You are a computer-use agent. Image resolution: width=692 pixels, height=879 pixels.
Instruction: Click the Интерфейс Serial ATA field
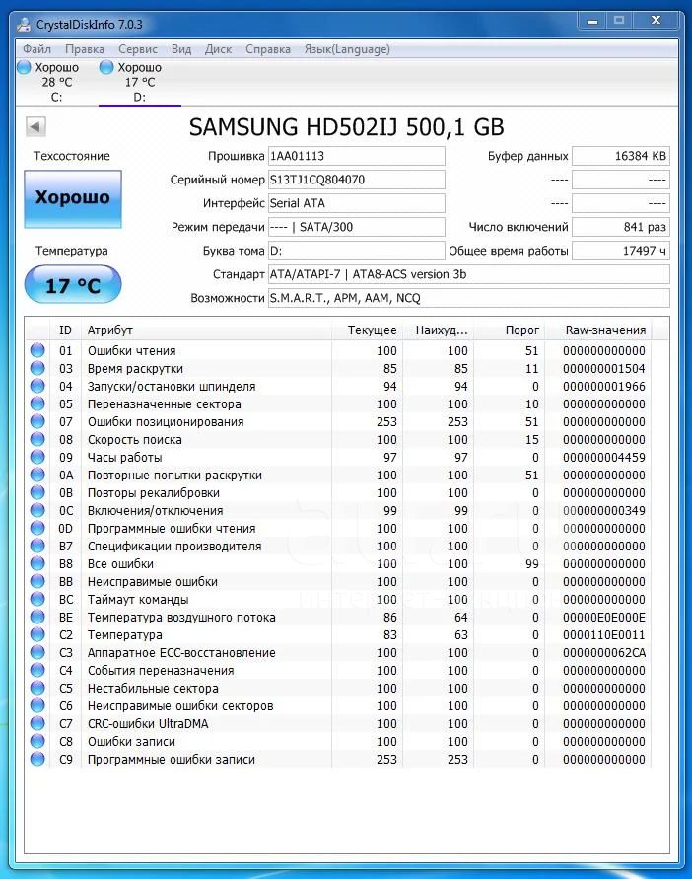pos(357,203)
